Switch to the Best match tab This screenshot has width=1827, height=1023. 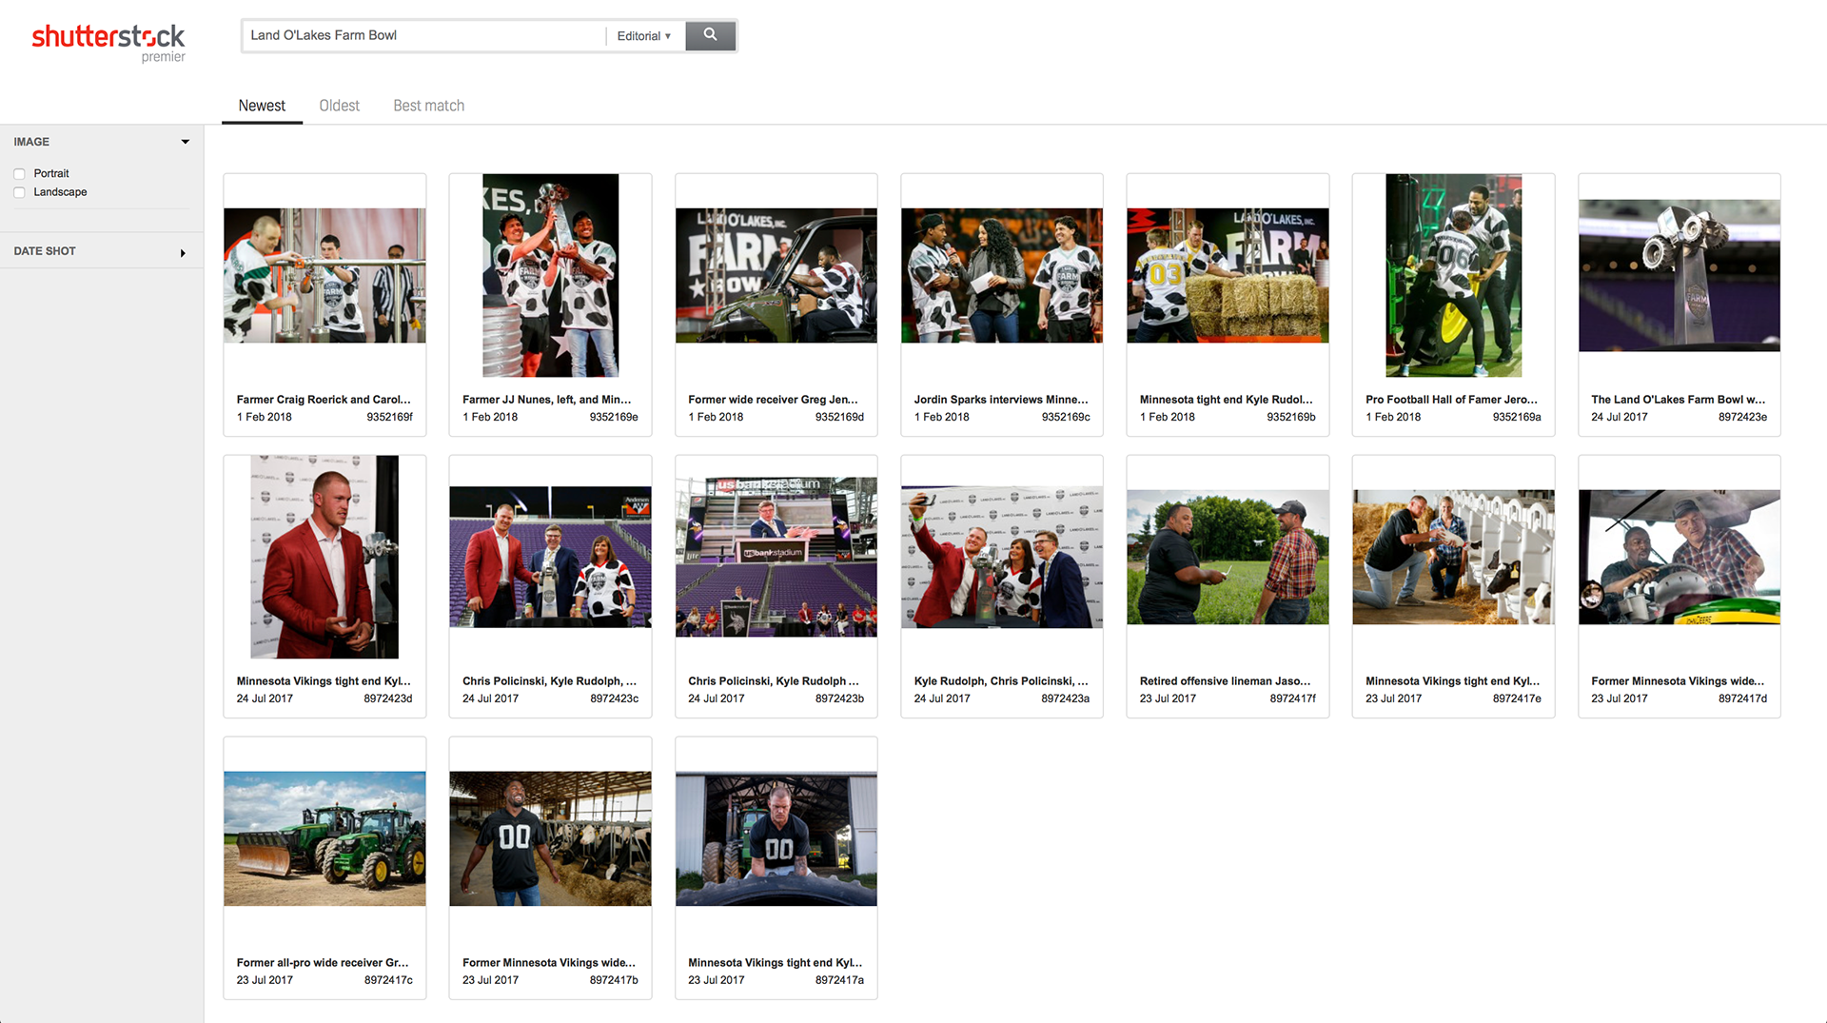pos(429,106)
